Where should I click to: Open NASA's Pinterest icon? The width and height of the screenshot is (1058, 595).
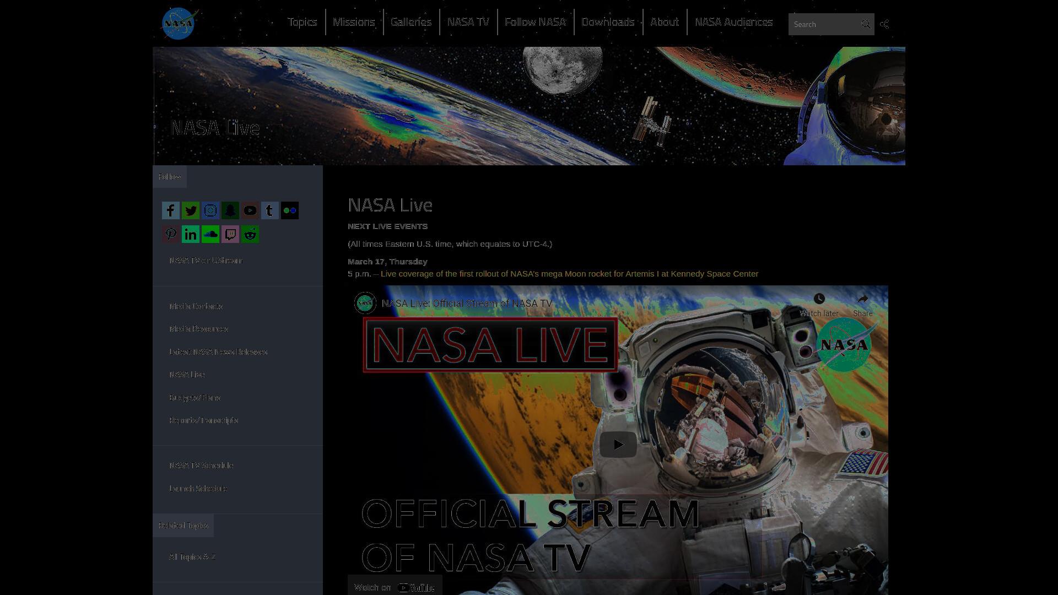[171, 234]
